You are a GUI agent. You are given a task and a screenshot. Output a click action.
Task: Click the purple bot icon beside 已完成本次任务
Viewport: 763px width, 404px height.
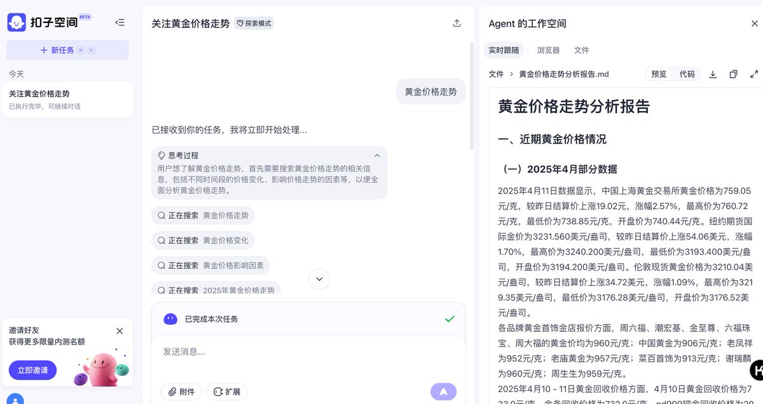point(170,319)
